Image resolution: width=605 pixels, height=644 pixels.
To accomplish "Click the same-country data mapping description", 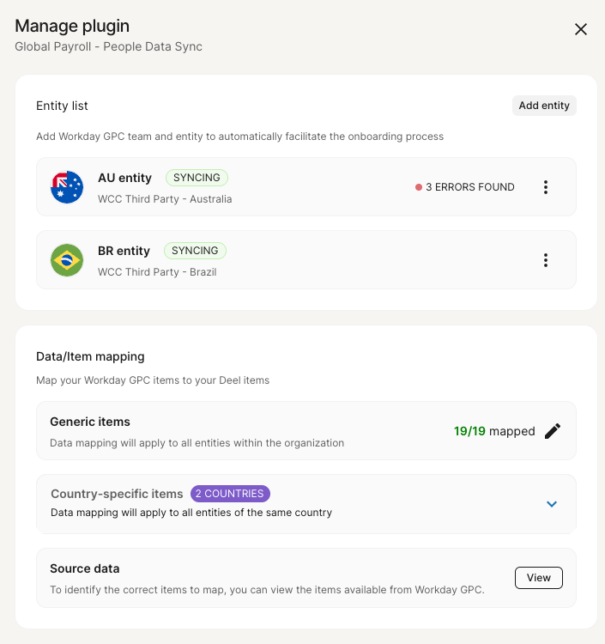I will [191, 513].
